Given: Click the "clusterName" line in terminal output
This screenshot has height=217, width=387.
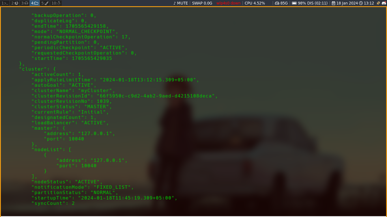Looking at the screenshot, I should coord(73,91).
